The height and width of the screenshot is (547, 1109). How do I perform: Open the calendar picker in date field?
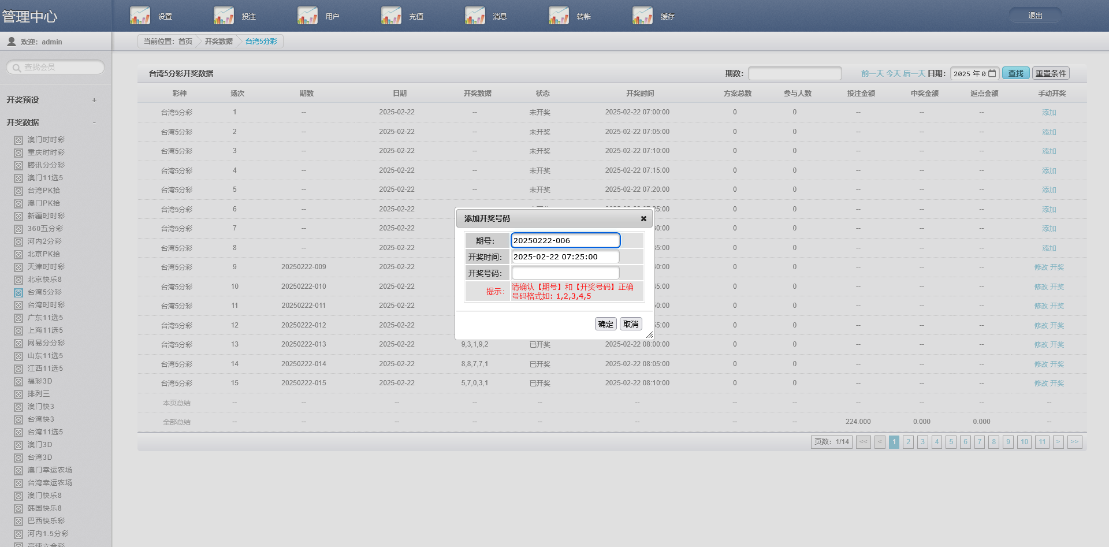pyautogui.click(x=992, y=73)
